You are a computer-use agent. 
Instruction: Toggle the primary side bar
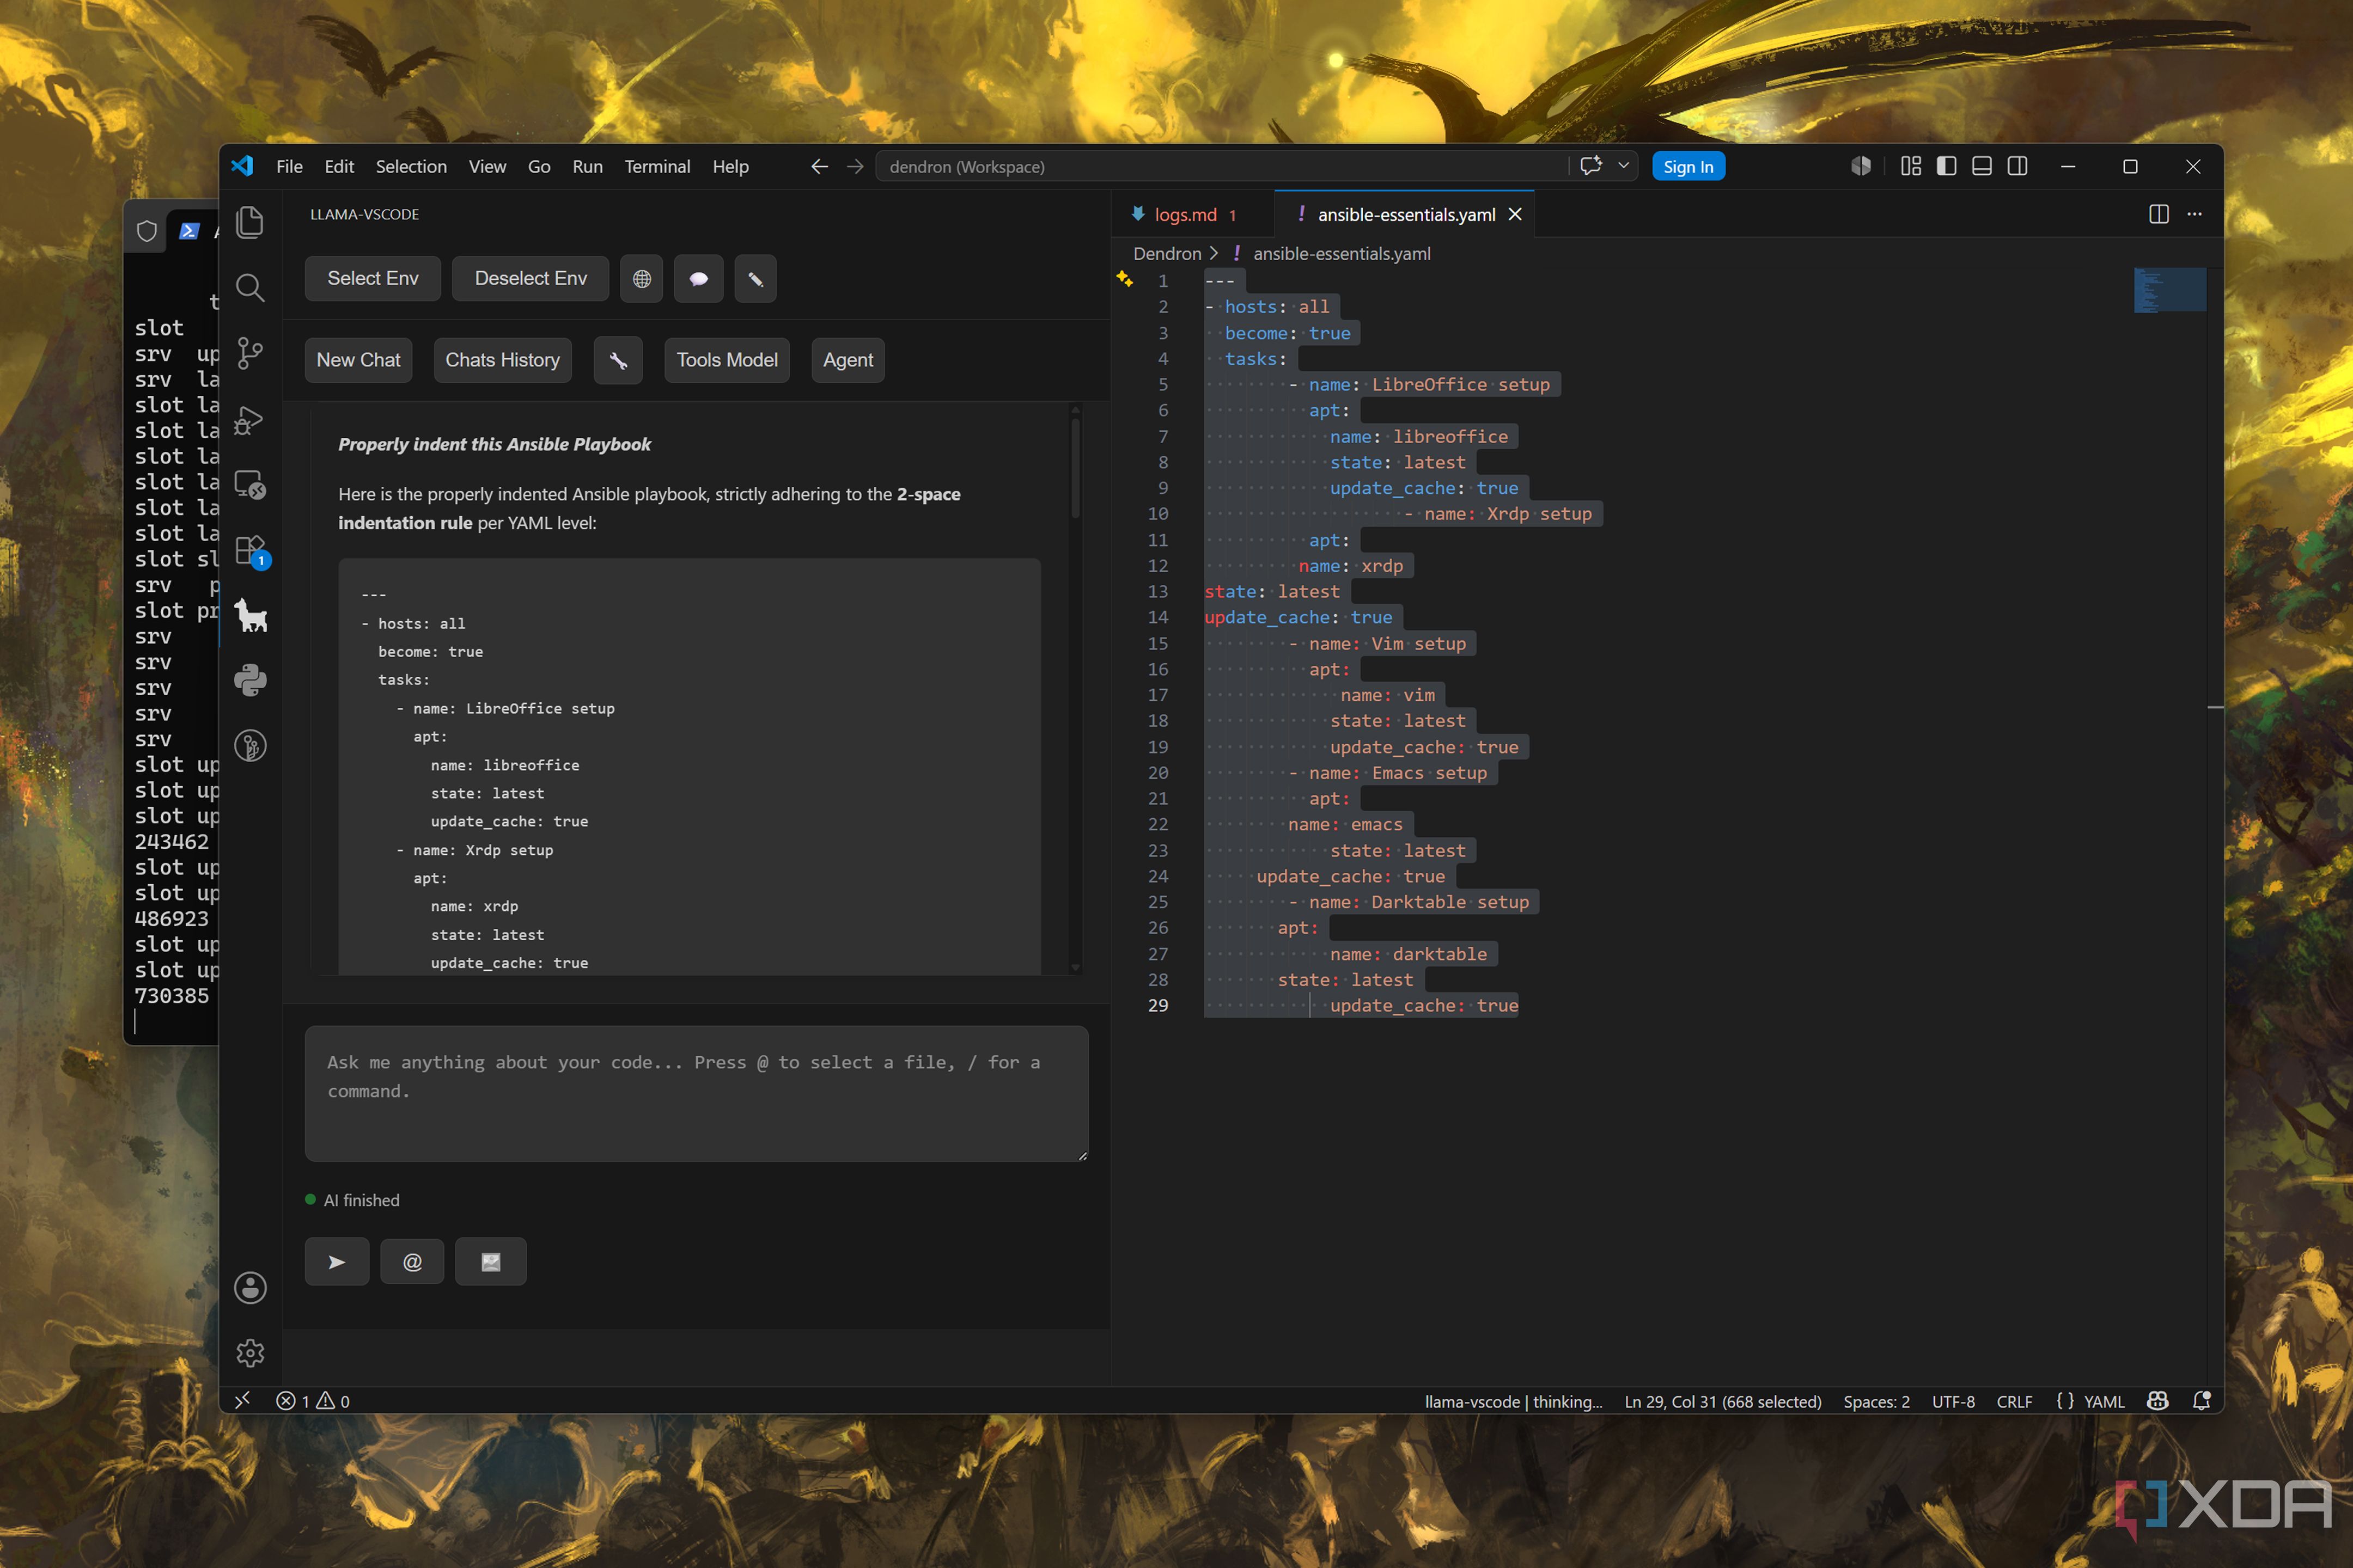pyautogui.click(x=1946, y=166)
